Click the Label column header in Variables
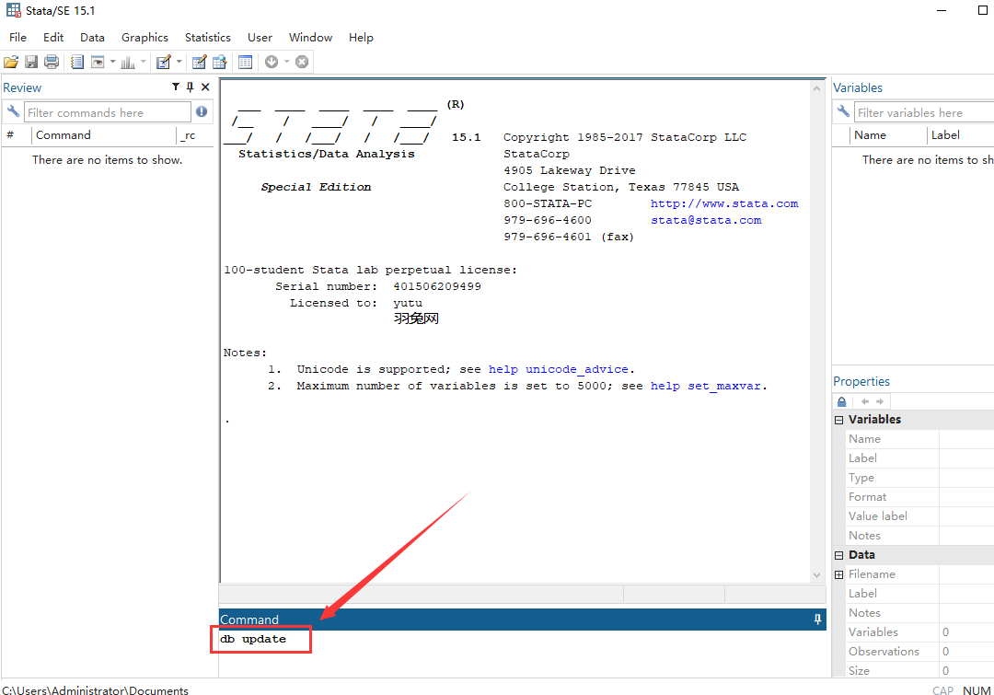The image size is (994, 695). 961,135
